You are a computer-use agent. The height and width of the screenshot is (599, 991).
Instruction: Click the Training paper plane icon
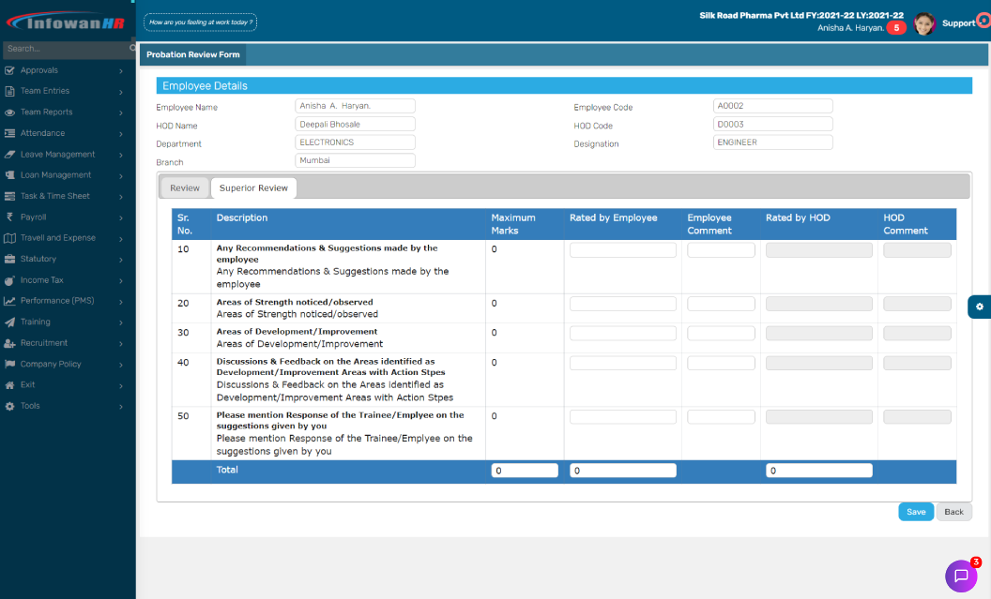click(x=9, y=322)
